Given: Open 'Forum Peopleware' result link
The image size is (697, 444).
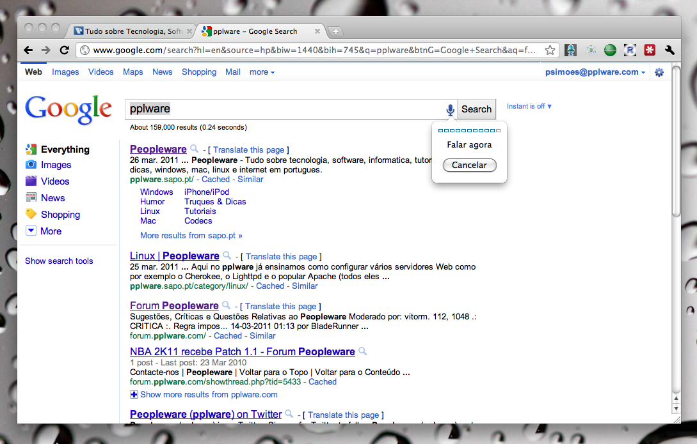Looking at the screenshot, I should [x=174, y=305].
